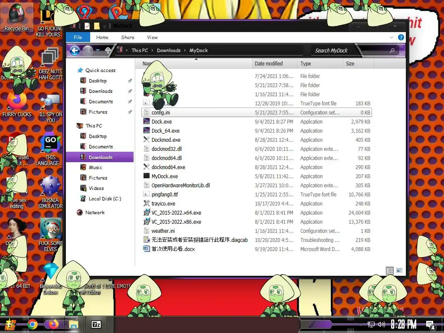Screen dimensions: 444x333
Task: Select the Dock_64.exe application icon
Action: [147, 131]
